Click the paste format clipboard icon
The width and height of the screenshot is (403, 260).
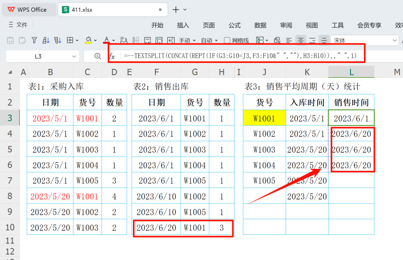click(x=22, y=41)
